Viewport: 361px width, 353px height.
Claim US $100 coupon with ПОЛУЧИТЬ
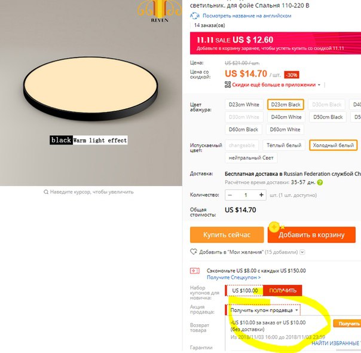pos(283,291)
